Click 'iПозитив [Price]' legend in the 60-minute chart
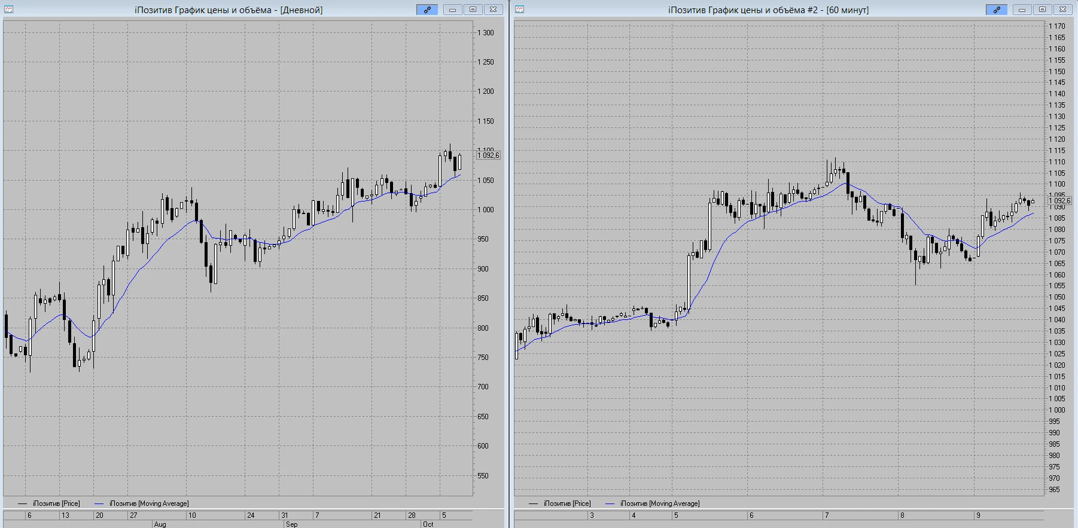1078x528 pixels. click(x=567, y=503)
